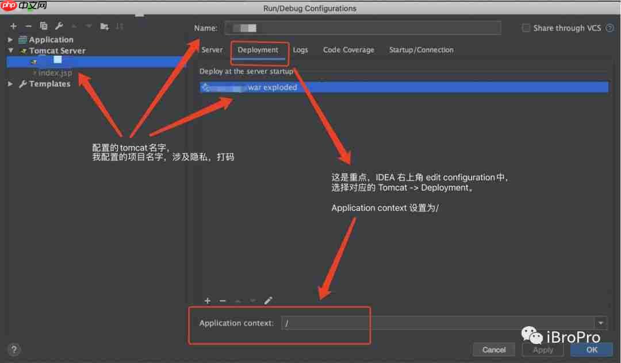
Task: Open the Code Coverage tab
Action: (x=348, y=50)
